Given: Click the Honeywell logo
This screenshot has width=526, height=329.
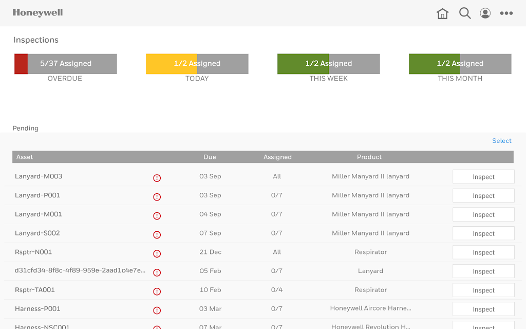Looking at the screenshot, I should click(38, 13).
